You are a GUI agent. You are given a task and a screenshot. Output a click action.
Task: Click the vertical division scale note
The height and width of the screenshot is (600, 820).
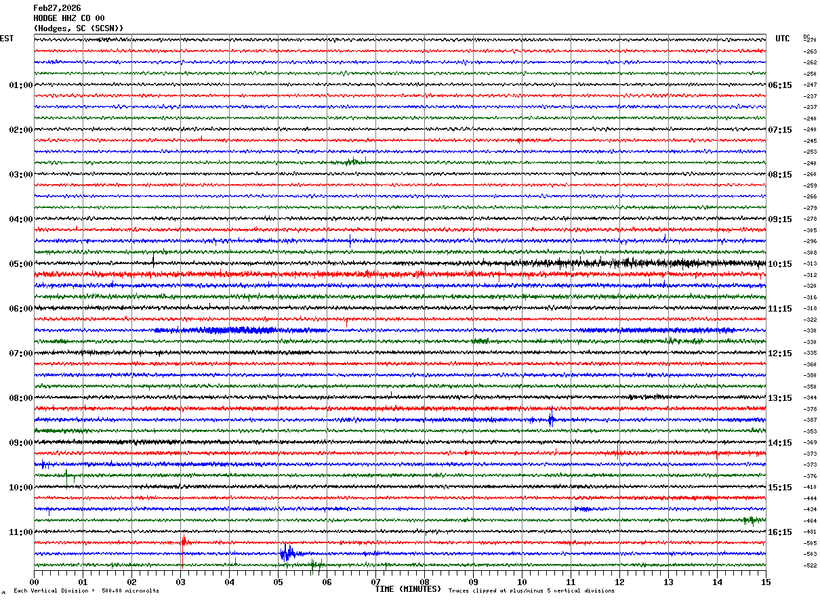tap(87, 591)
